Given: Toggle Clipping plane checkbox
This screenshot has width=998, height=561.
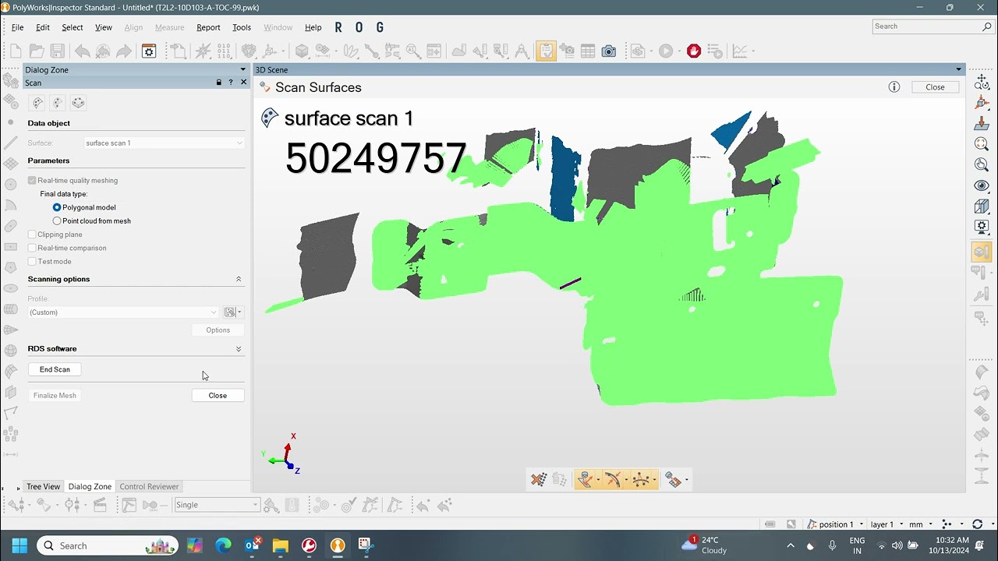Looking at the screenshot, I should [32, 235].
